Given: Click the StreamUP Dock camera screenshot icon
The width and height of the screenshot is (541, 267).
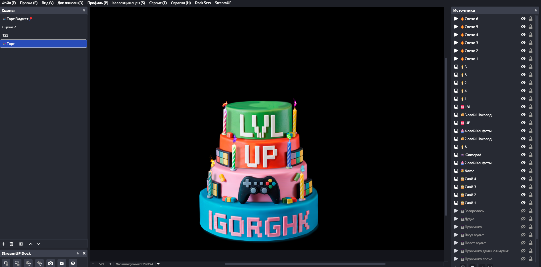Looking at the screenshot, I should (x=51, y=263).
